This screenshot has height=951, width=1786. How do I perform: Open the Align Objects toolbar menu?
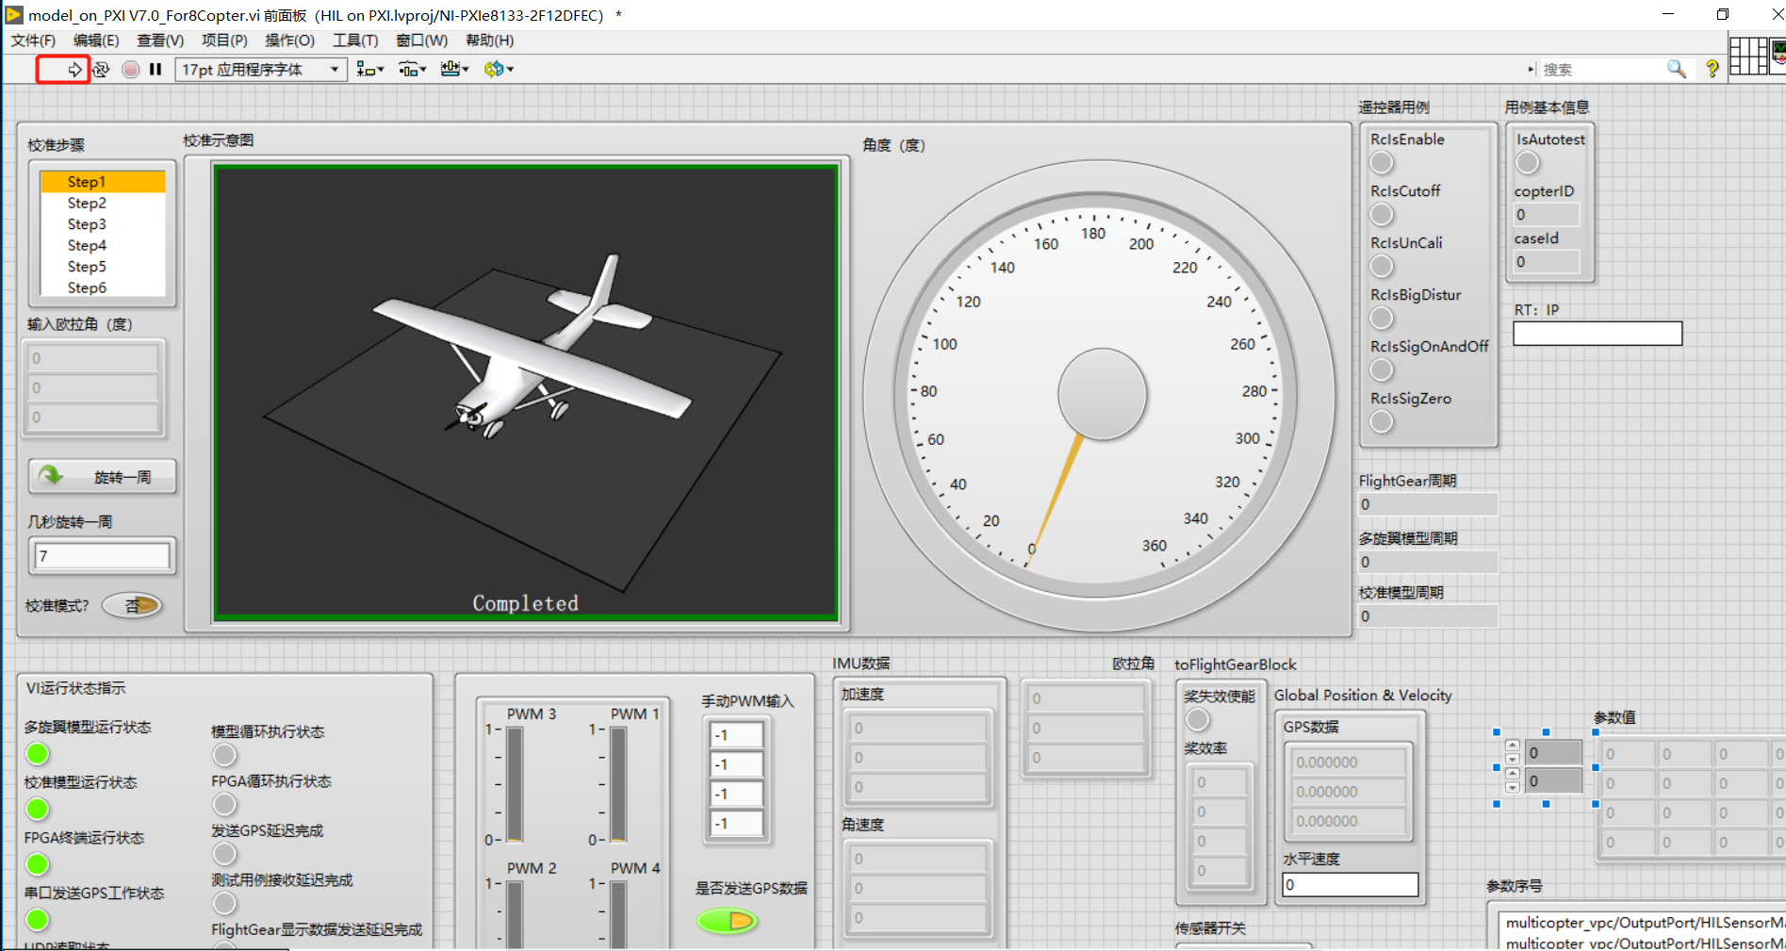369,69
